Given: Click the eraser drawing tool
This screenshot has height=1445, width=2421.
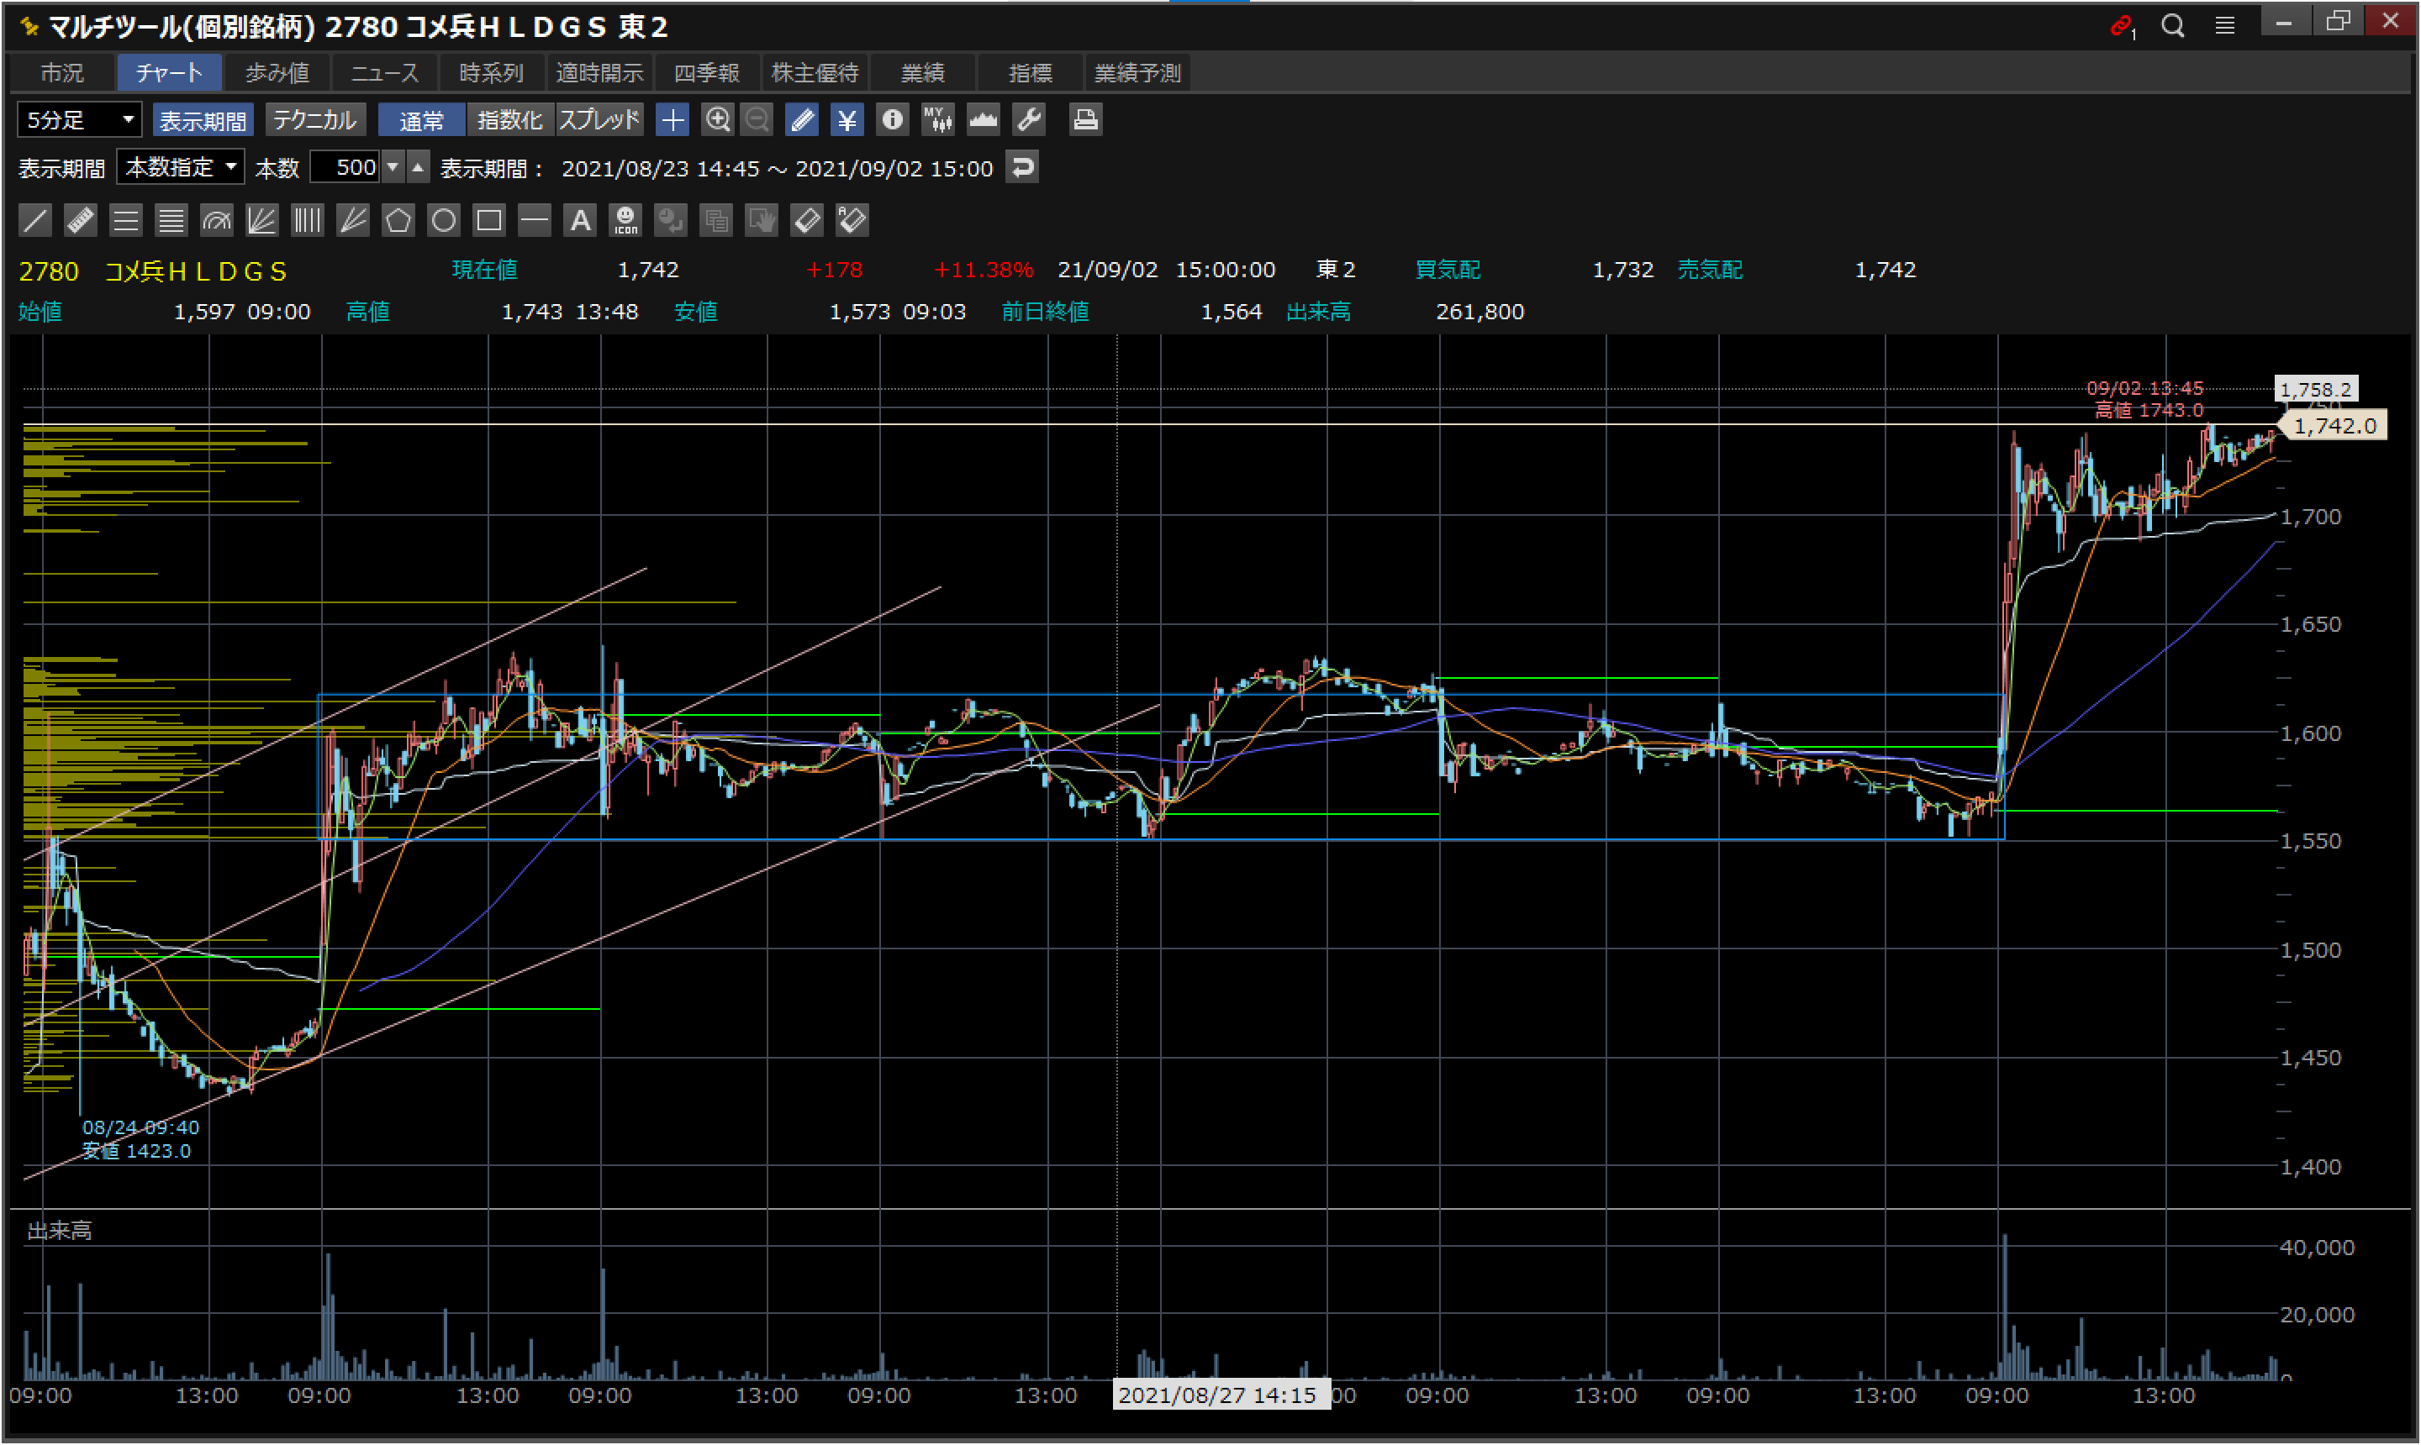Looking at the screenshot, I should point(807,220).
